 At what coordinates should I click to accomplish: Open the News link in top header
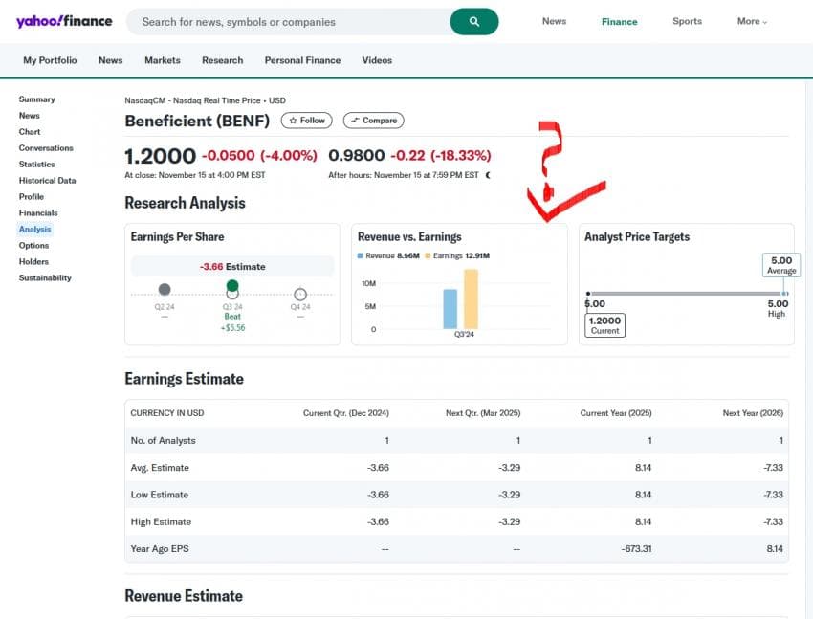(554, 21)
